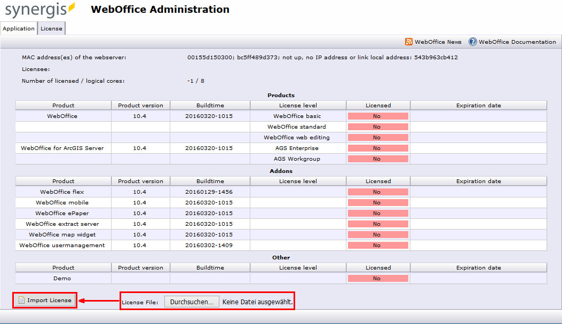Select the WebOffice flex row in Addons
Image resolution: width=562 pixels, height=324 pixels.
point(63,192)
